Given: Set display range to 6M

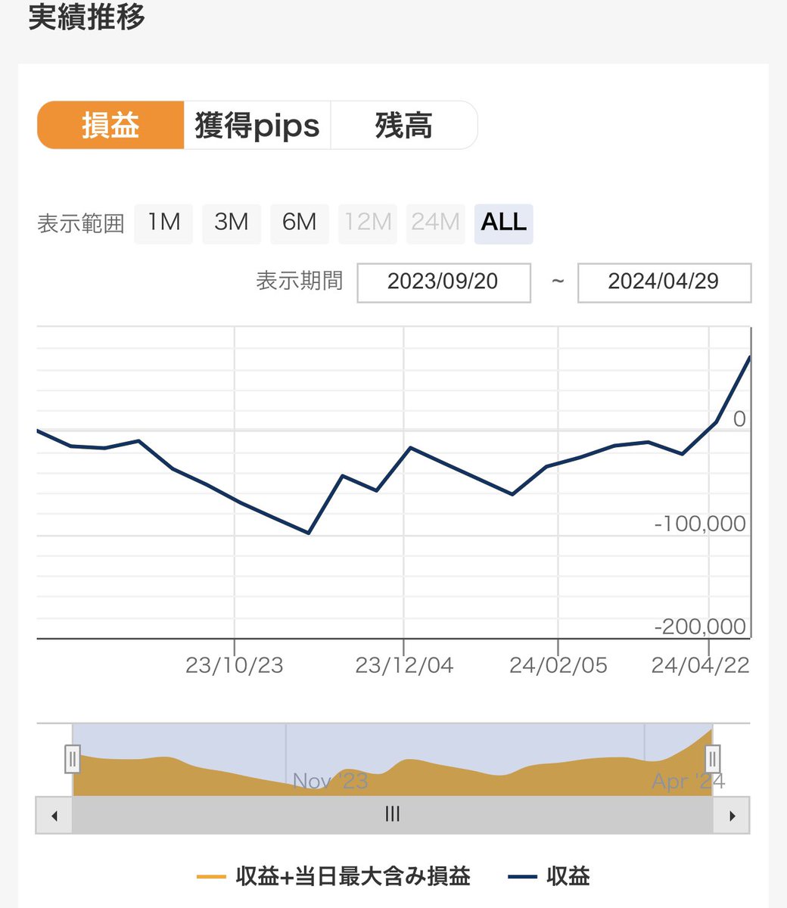Looking at the screenshot, I should [300, 223].
